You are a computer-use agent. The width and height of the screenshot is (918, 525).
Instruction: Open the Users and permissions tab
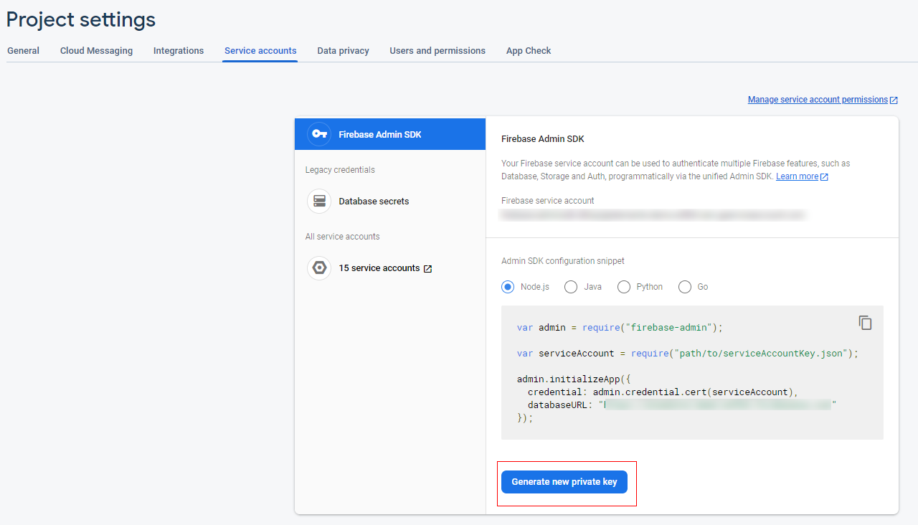437,51
